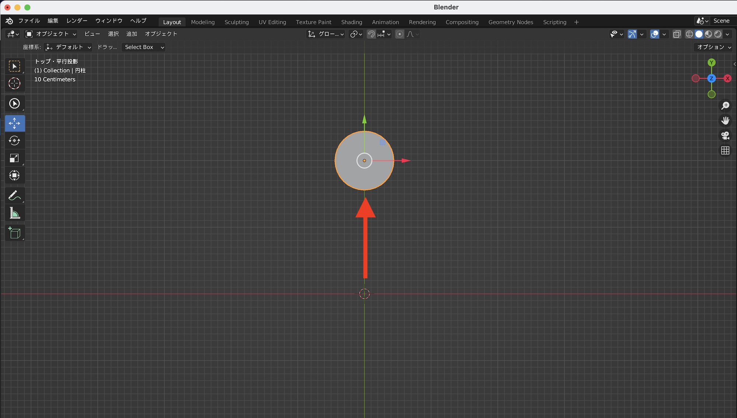Toggle camera view icon
This screenshot has width=737, height=418.
point(725,136)
